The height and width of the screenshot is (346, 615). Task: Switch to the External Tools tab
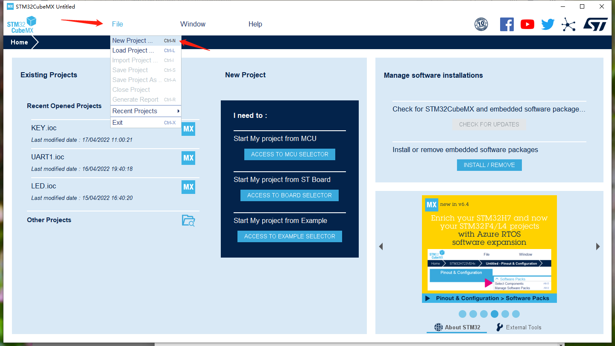pyautogui.click(x=518, y=327)
